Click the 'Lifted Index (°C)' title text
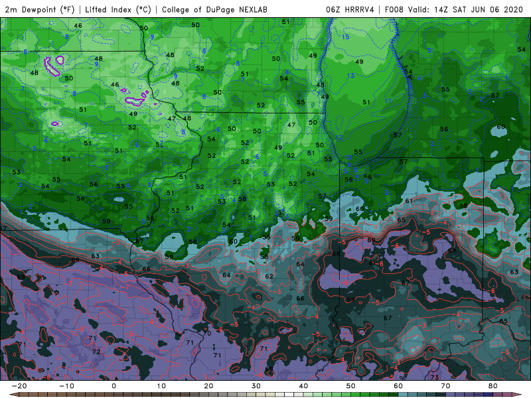The width and height of the screenshot is (531, 398). [x=118, y=9]
